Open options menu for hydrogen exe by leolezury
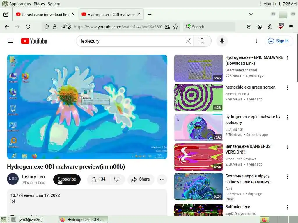 pyautogui.click(x=287, y=117)
